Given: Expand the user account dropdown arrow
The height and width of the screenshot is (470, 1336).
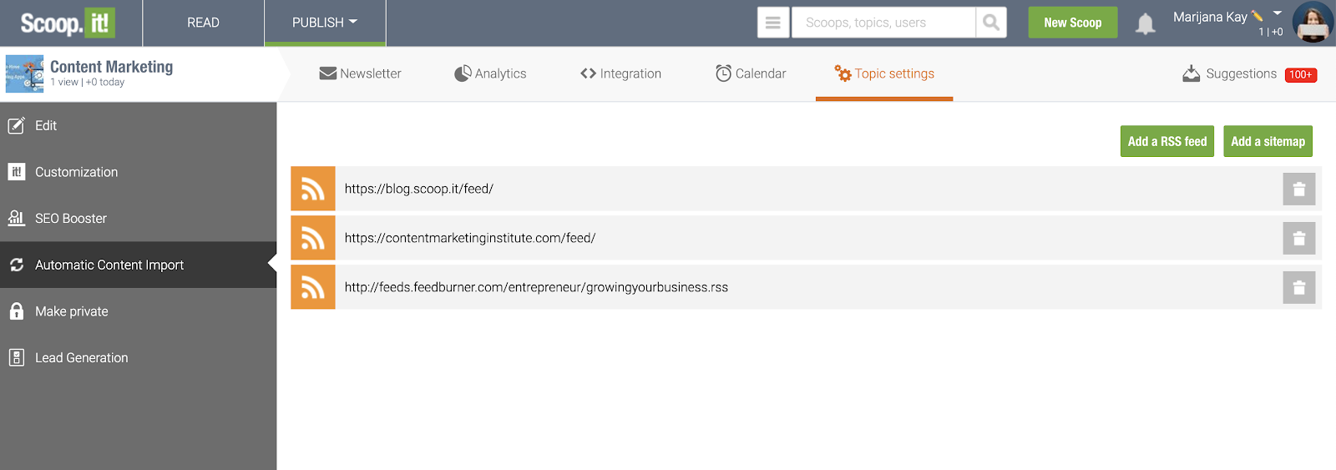Looking at the screenshot, I should point(1277,13).
